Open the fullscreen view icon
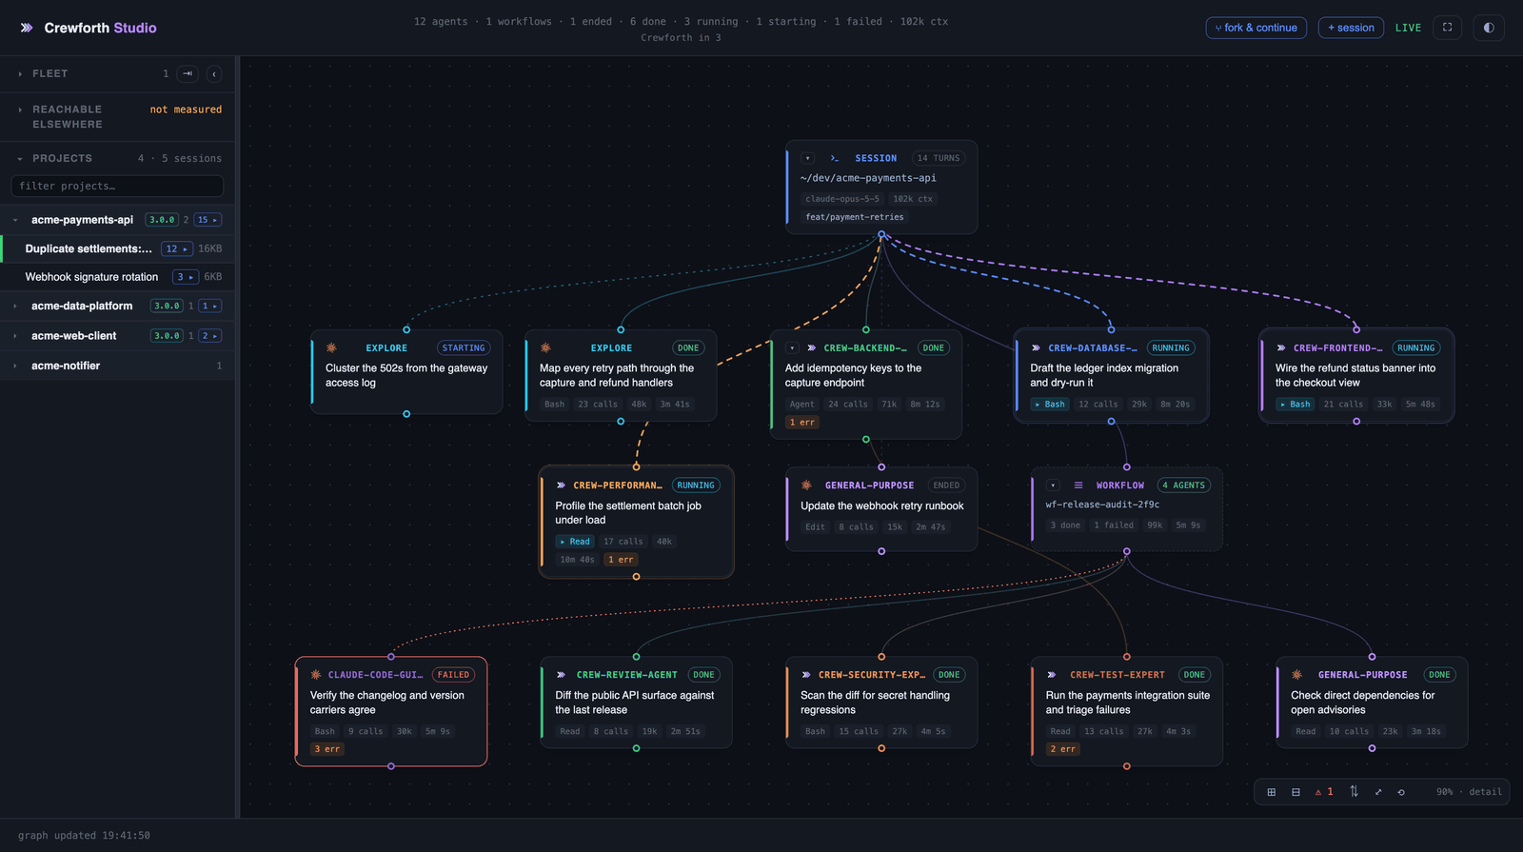The image size is (1523, 852). click(1448, 28)
